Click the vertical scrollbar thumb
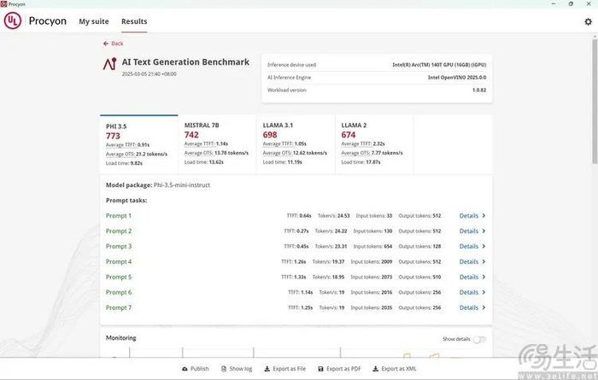598x380 pixels. [595, 101]
